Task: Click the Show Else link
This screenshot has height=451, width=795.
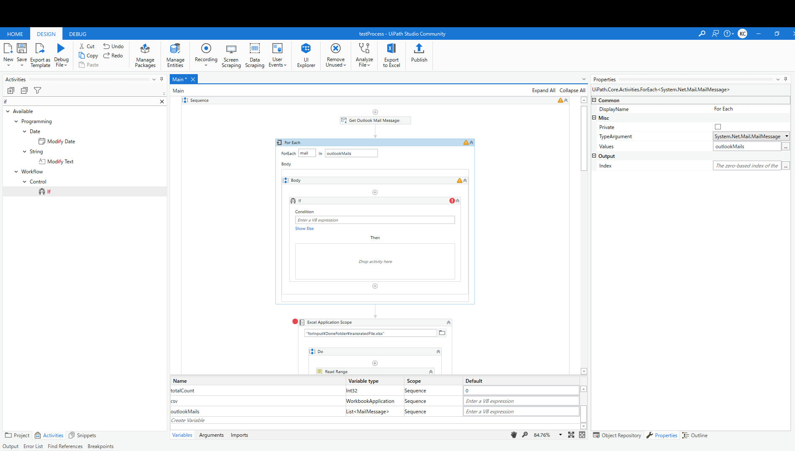Action: [304, 229]
